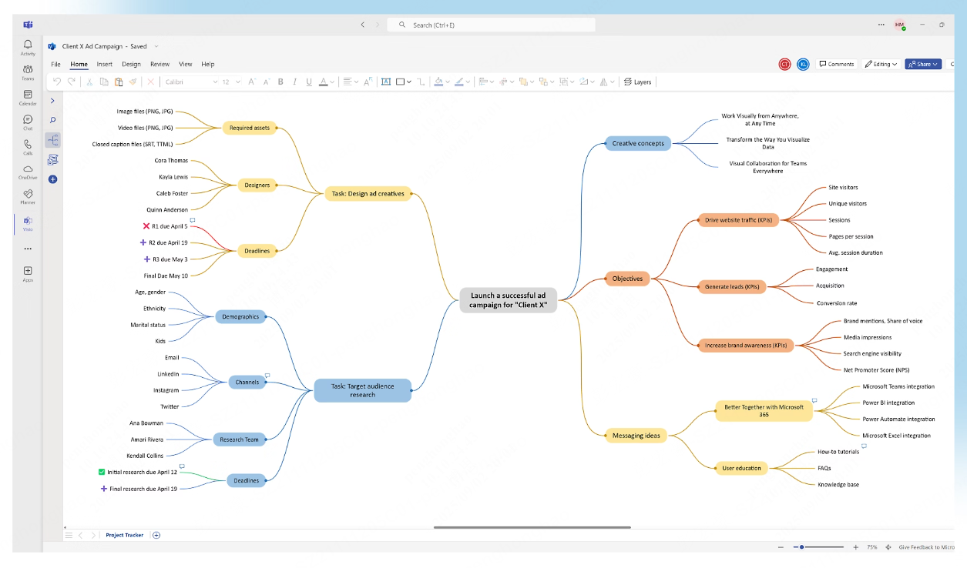Image resolution: width=967 pixels, height=568 pixels.
Task: Click the red Delete X icon
Action: (x=151, y=82)
